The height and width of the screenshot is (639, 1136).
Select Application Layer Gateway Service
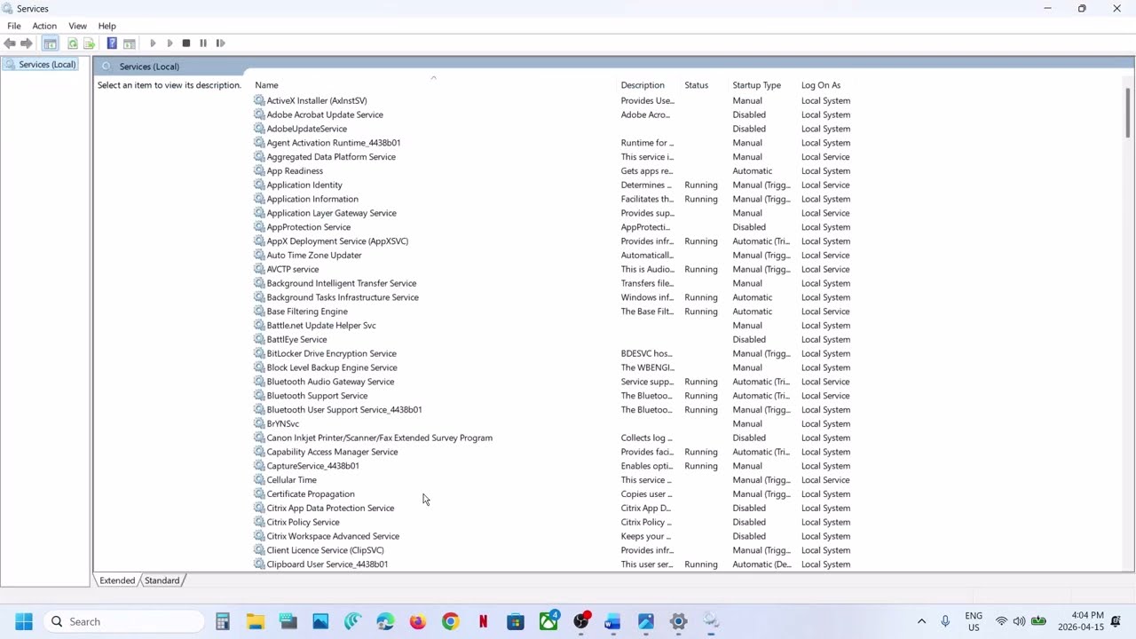click(331, 213)
